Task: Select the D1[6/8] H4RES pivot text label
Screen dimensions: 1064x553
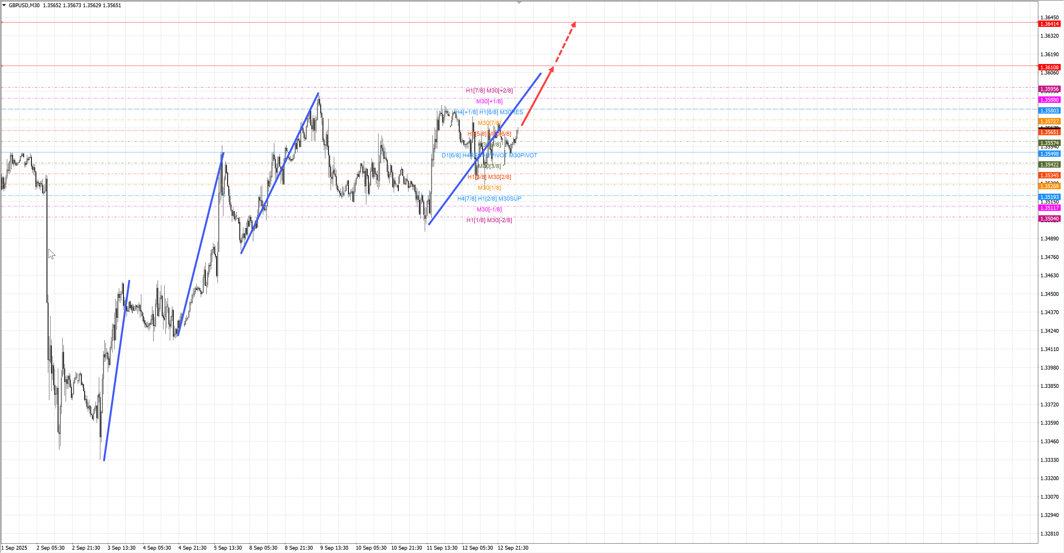Action: point(489,155)
